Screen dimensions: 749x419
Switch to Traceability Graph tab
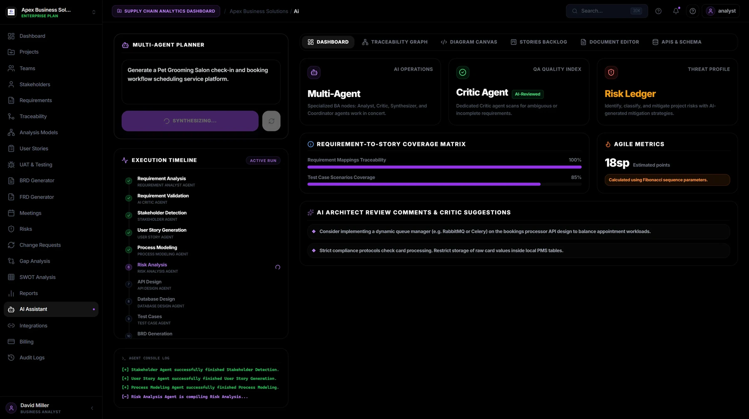click(395, 42)
